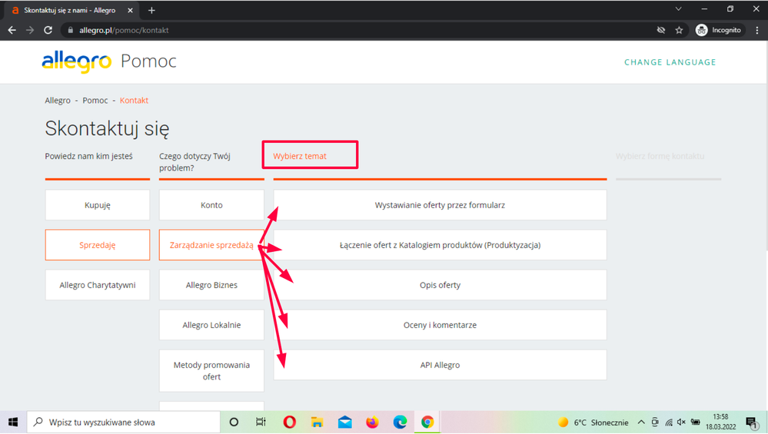Click the CHANGE LANGUAGE link

(670, 62)
